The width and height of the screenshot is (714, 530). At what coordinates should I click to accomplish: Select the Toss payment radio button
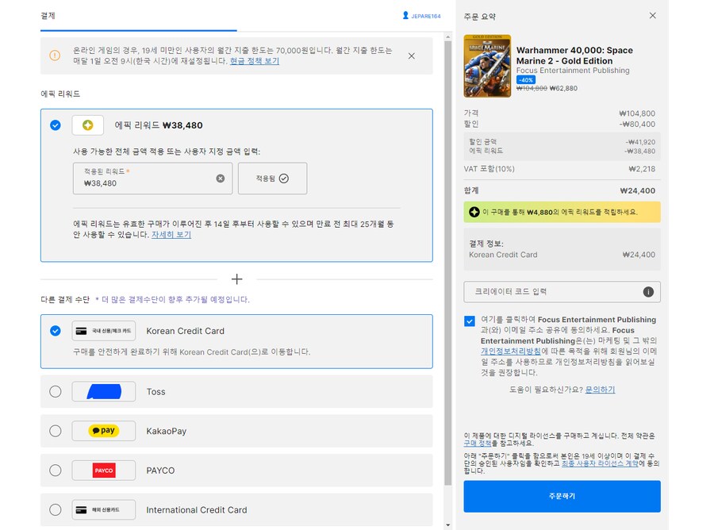pyautogui.click(x=55, y=392)
